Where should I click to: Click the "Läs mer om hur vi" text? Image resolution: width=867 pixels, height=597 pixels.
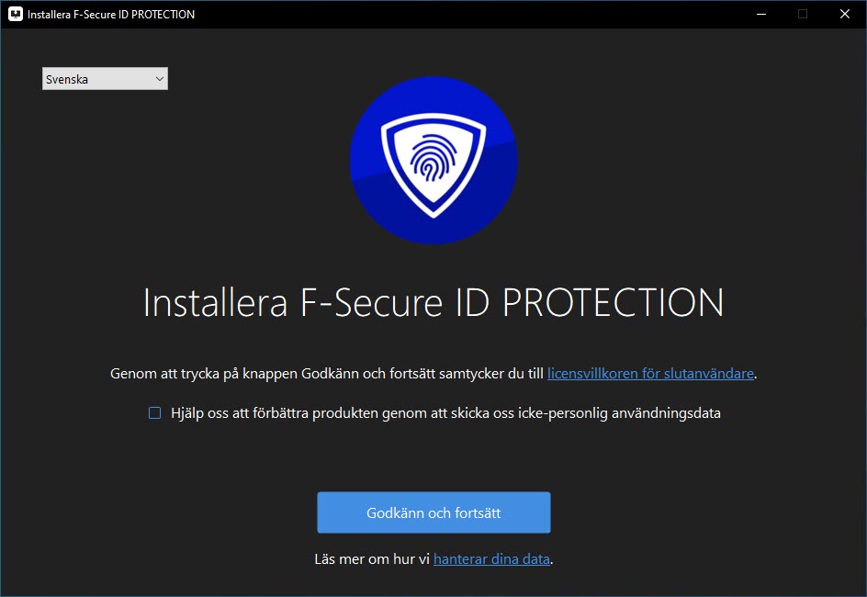(372, 558)
